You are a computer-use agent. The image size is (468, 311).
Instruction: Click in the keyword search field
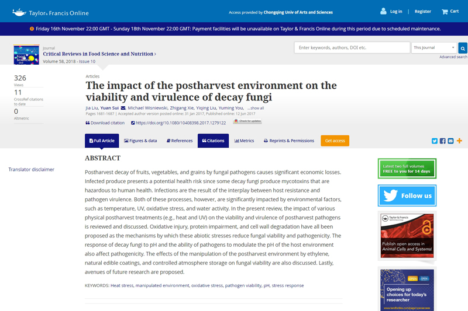pos(352,48)
